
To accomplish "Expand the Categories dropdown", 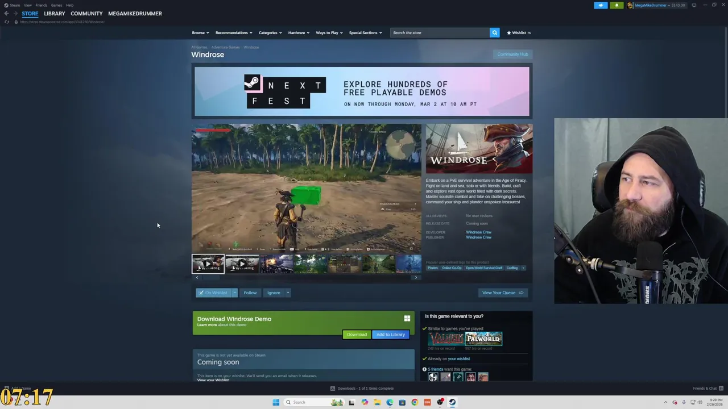I will (x=270, y=32).
